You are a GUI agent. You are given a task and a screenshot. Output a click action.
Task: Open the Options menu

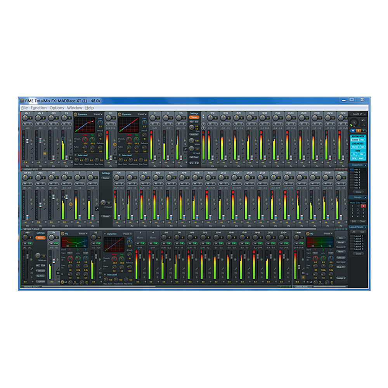pyautogui.click(x=57, y=108)
